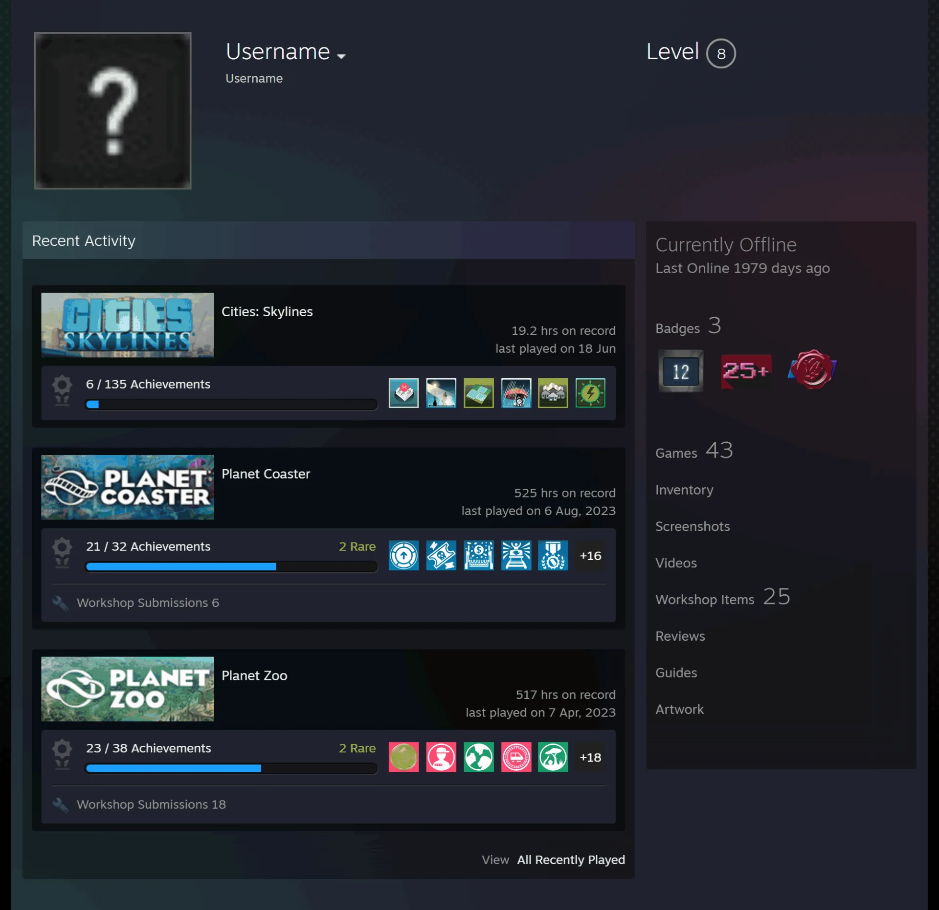Viewport: 939px width, 910px height.
Task: Click the Planet Zoo globe achievement icon
Action: pyautogui.click(x=479, y=757)
